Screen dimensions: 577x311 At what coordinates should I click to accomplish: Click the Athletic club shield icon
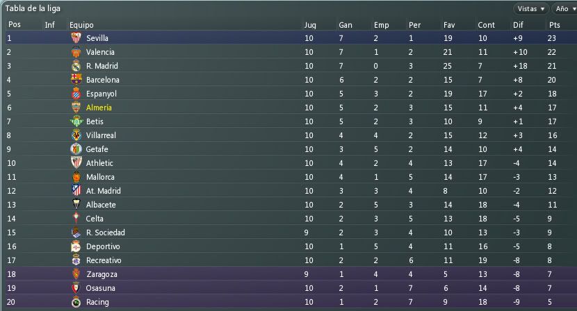pos(76,163)
